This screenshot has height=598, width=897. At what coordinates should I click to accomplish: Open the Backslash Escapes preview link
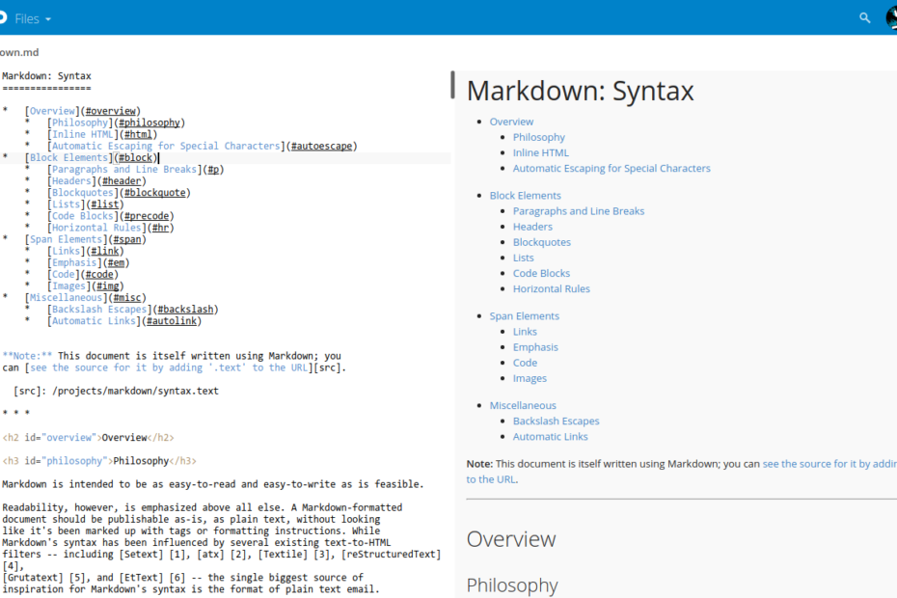[x=557, y=421]
